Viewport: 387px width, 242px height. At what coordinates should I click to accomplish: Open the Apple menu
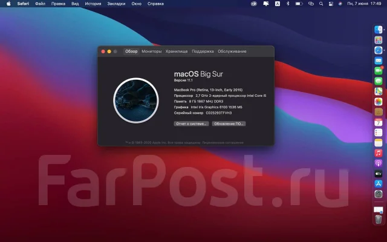click(x=8, y=4)
